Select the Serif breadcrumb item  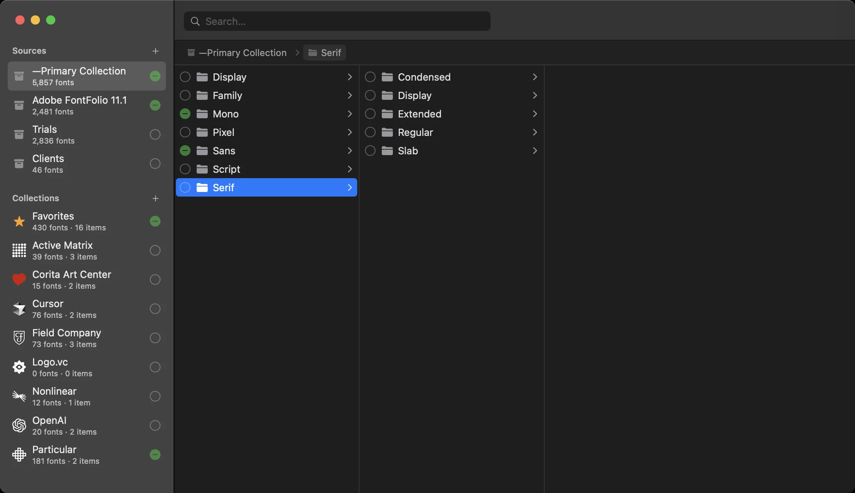click(325, 53)
